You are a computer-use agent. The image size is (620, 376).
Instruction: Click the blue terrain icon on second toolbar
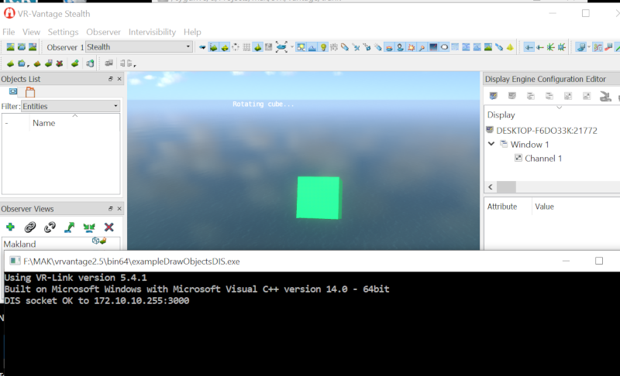(x=22, y=63)
